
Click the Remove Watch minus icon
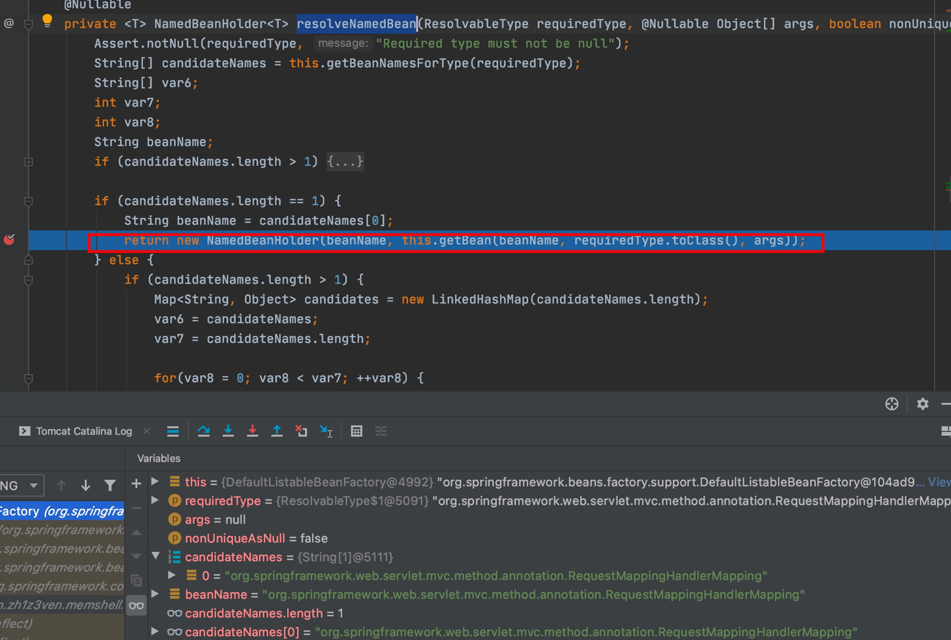tap(136, 508)
